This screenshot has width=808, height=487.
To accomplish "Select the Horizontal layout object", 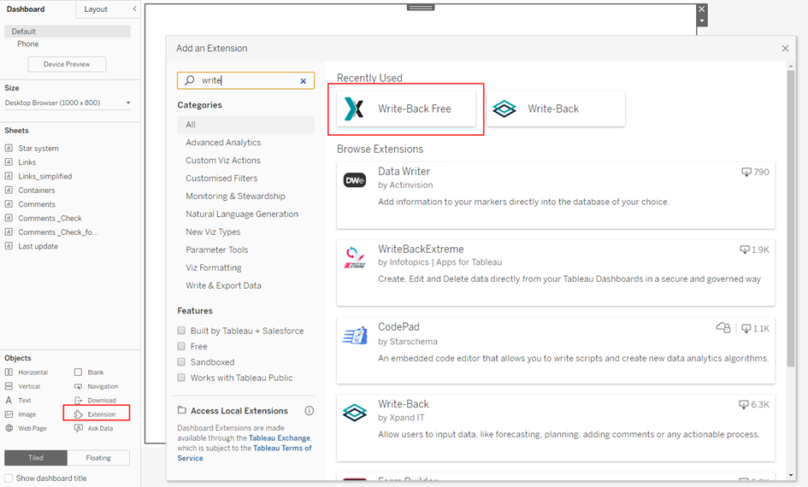I will 27,373.
